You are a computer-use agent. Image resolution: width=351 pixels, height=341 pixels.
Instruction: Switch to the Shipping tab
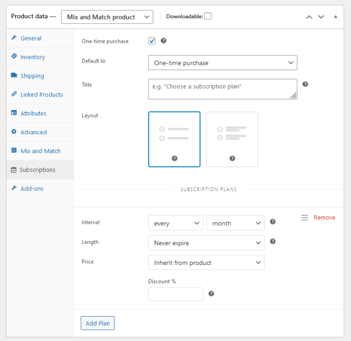click(x=40, y=76)
